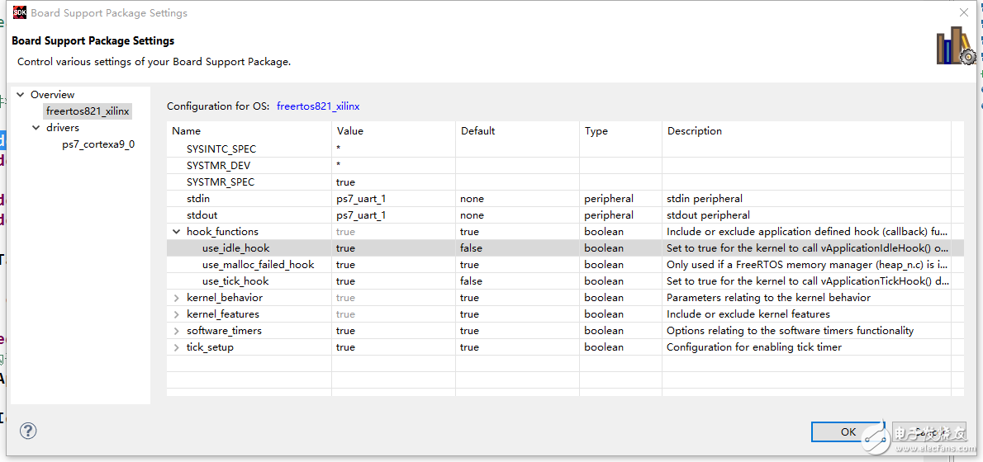Select freertos821_xilinx in the tree

point(88,111)
